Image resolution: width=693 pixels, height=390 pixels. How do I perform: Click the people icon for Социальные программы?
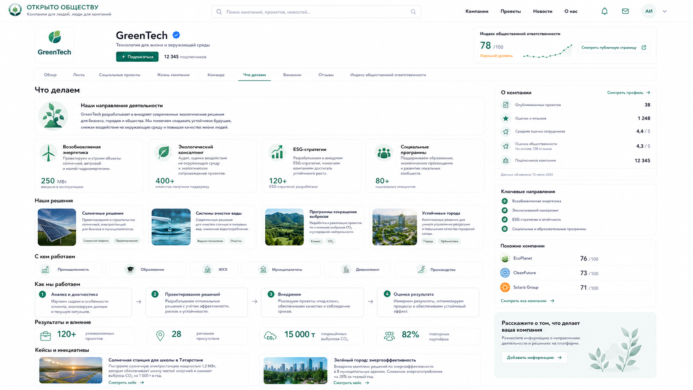point(384,152)
